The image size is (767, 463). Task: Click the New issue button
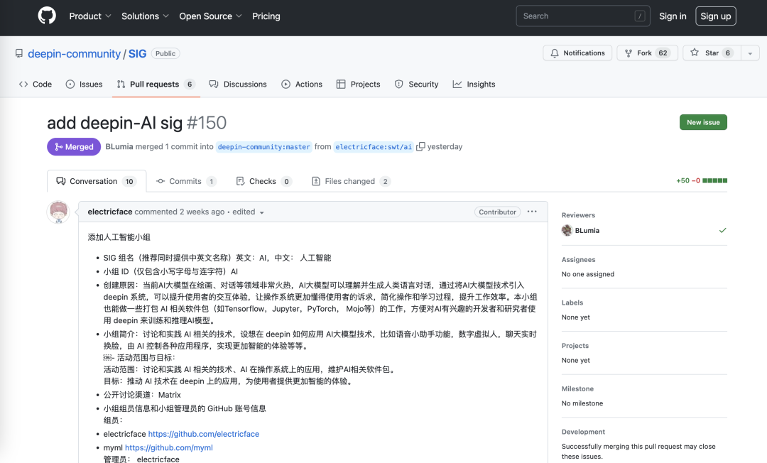click(x=703, y=122)
